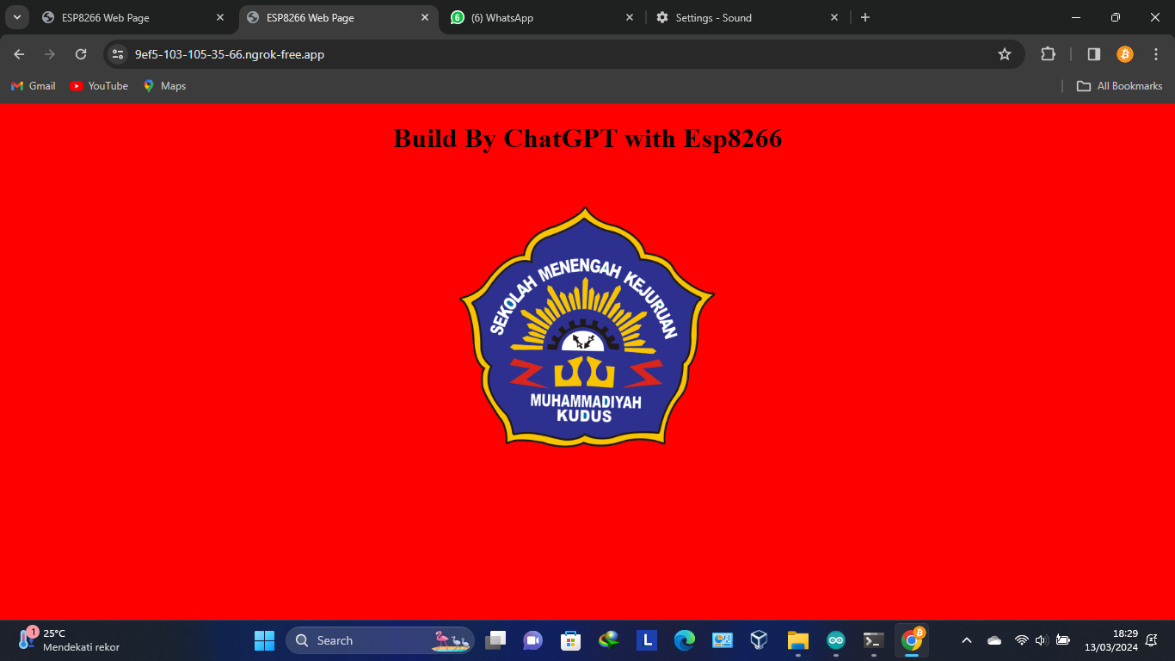Toggle the Chrome side panel
The height and width of the screenshot is (661, 1175).
[1093, 54]
